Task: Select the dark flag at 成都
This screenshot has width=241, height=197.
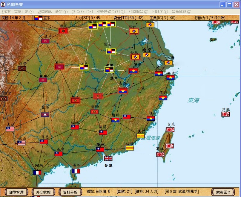Action: pyautogui.click(x=22, y=68)
